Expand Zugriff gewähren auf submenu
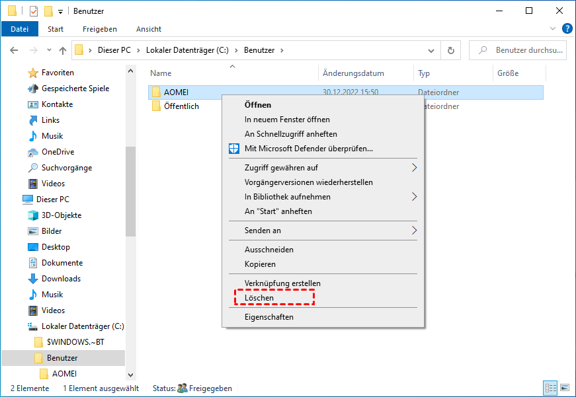The image size is (576, 397). (x=415, y=168)
